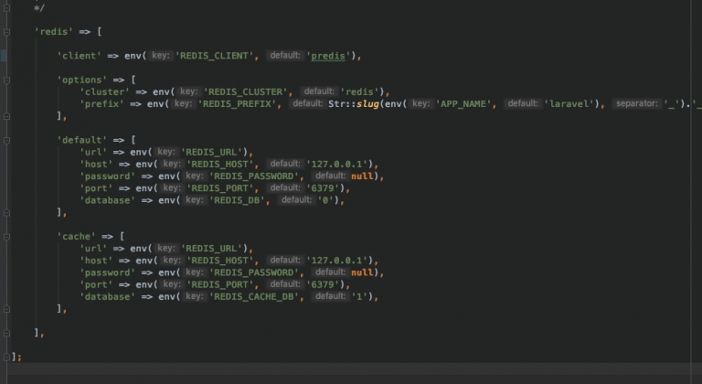This screenshot has width=702, height=384.
Task: Click 'port' key in the default block
Action: point(96,188)
